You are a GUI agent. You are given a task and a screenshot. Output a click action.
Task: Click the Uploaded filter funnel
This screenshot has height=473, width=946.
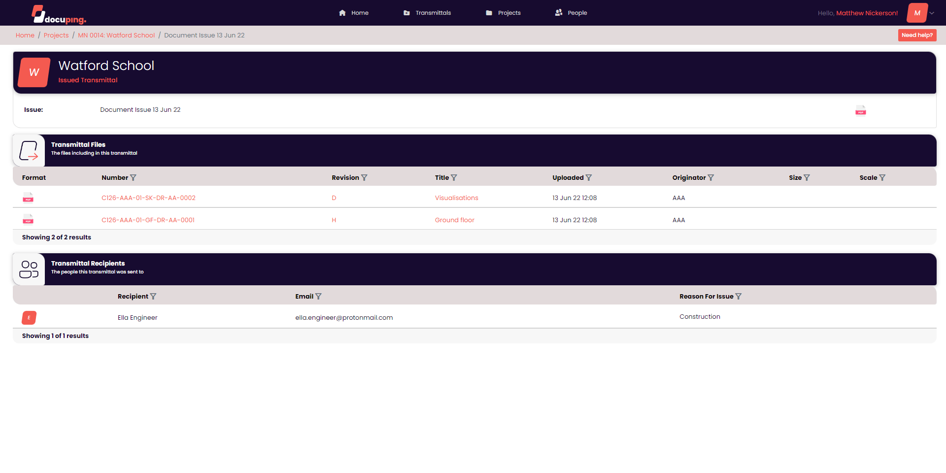[589, 178]
